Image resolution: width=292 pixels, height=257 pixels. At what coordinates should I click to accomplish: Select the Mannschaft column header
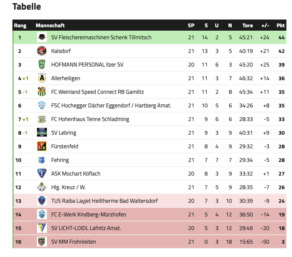click(50, 25)
